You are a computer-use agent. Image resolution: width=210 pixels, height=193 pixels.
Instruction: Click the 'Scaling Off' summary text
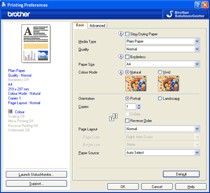click(16, 116)
